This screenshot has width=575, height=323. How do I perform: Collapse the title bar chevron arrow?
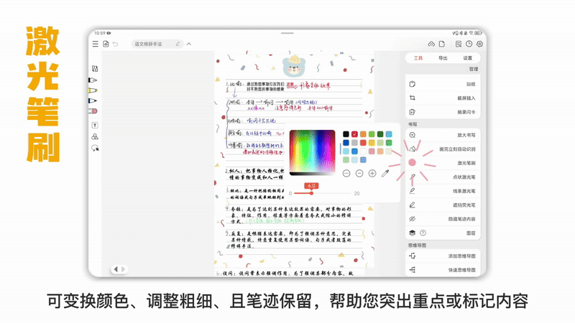(x=189, y=44)
